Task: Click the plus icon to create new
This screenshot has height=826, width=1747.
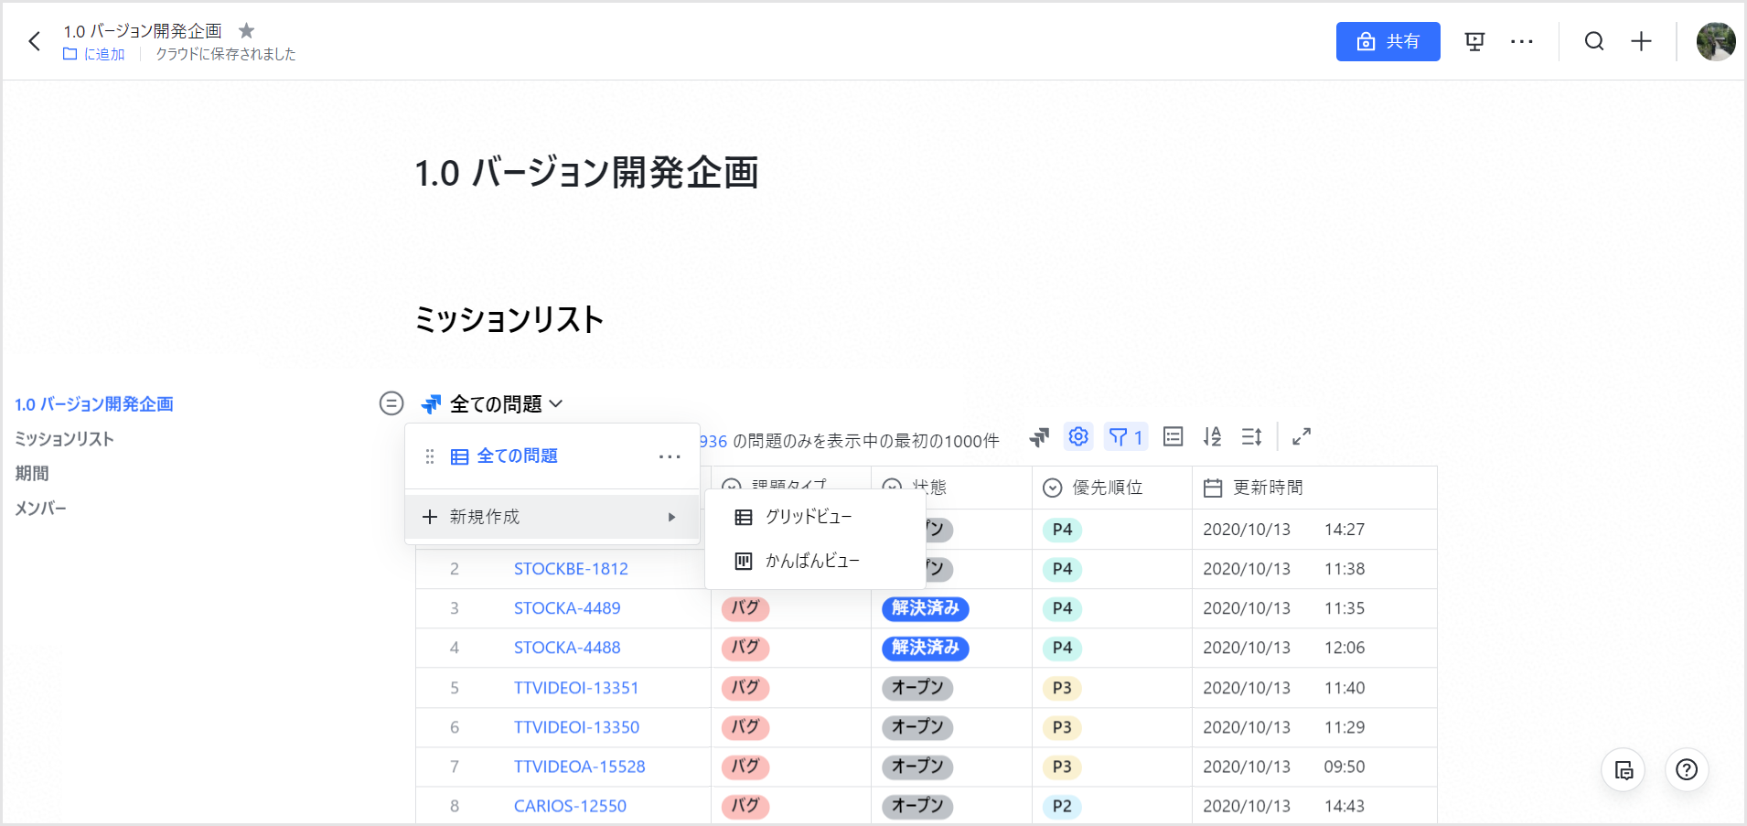Action: point(1642,41)
